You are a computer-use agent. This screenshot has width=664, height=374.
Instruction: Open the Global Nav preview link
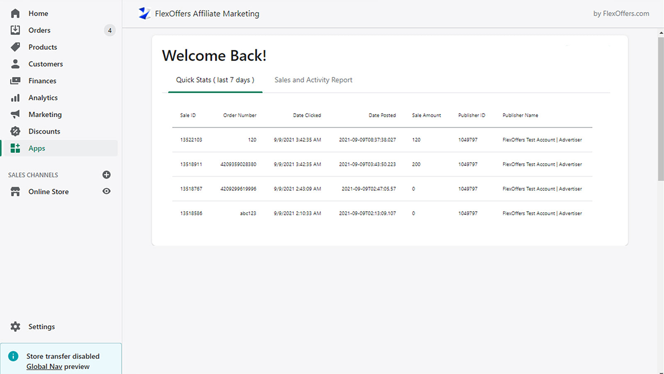pyautogui.click(x=44, y=367)
